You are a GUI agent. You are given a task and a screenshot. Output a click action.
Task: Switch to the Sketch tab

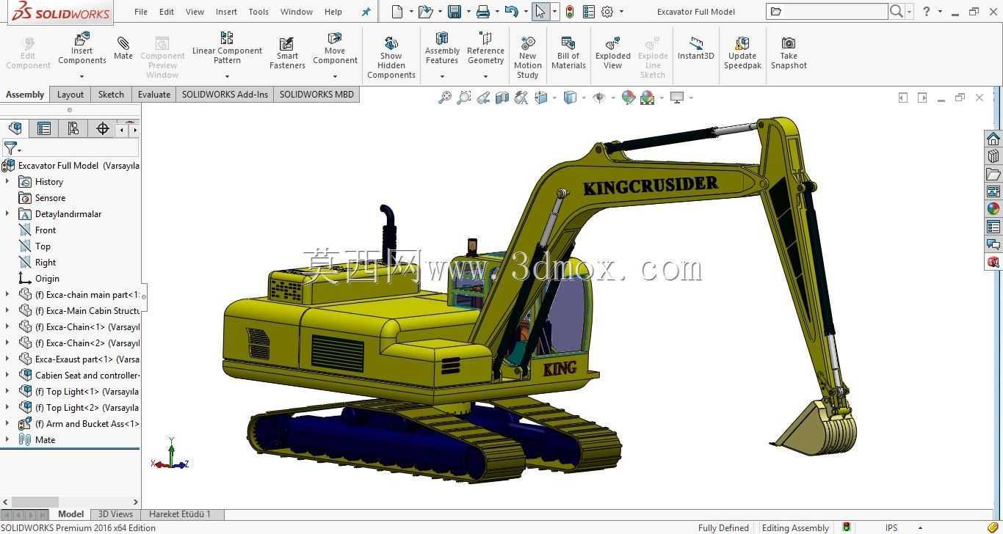111,95
